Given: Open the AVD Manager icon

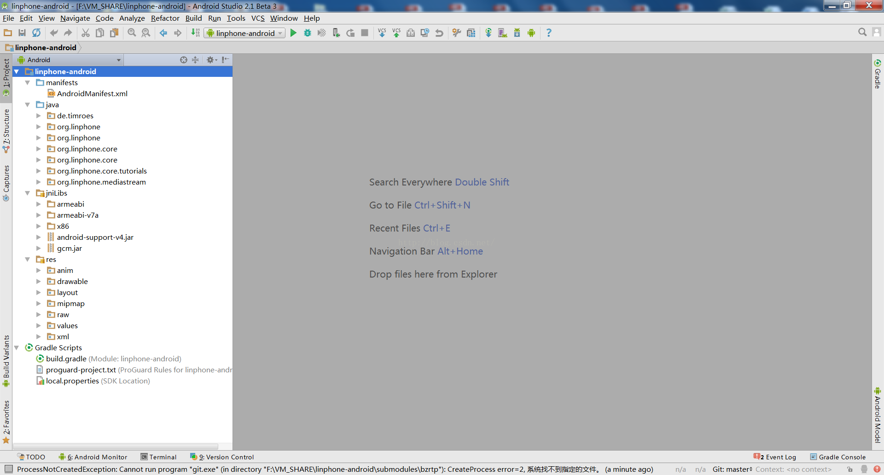Looking at the screenshot, I should [503, 33].
